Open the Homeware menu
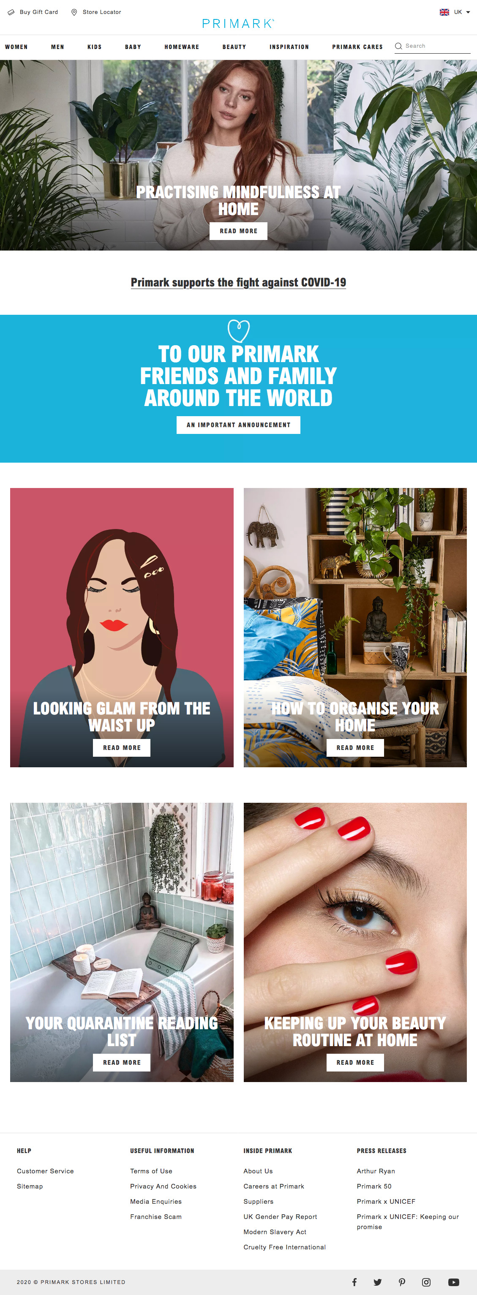The height and width of the screenshot is (1295, 477). [x=182, y=47]
